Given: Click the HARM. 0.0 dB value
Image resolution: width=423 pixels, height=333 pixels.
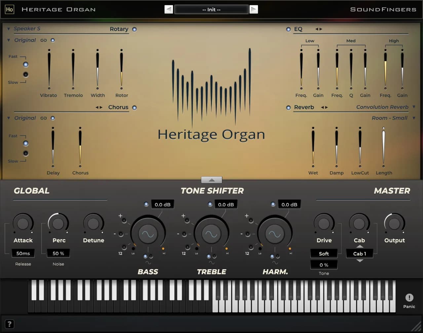Looking at the screenshot, I should [289, 205].
